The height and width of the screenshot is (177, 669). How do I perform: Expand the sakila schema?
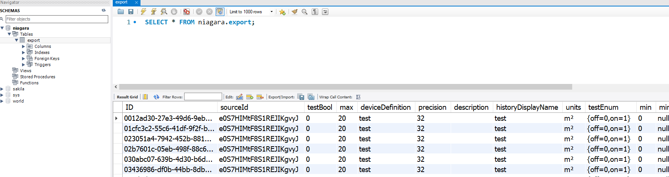click(2, 89)
